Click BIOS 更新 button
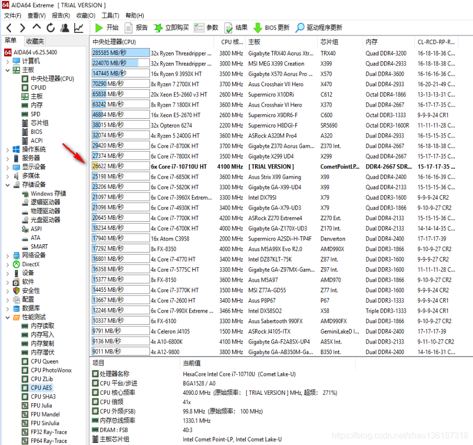The width and height of the screenshot is (473, 445). (x=271, y=28)
